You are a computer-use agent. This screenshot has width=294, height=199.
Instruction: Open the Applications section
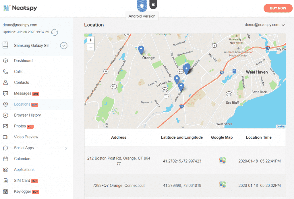(x=25, y=169)
